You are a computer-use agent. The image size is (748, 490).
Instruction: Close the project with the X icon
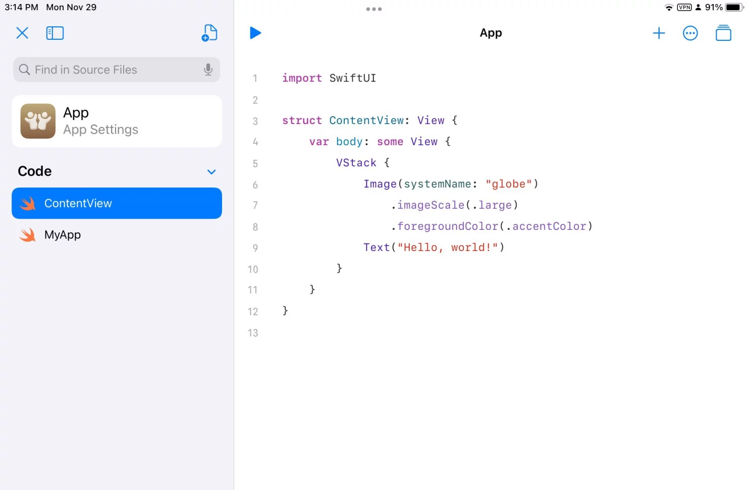[x=22, y=33]
